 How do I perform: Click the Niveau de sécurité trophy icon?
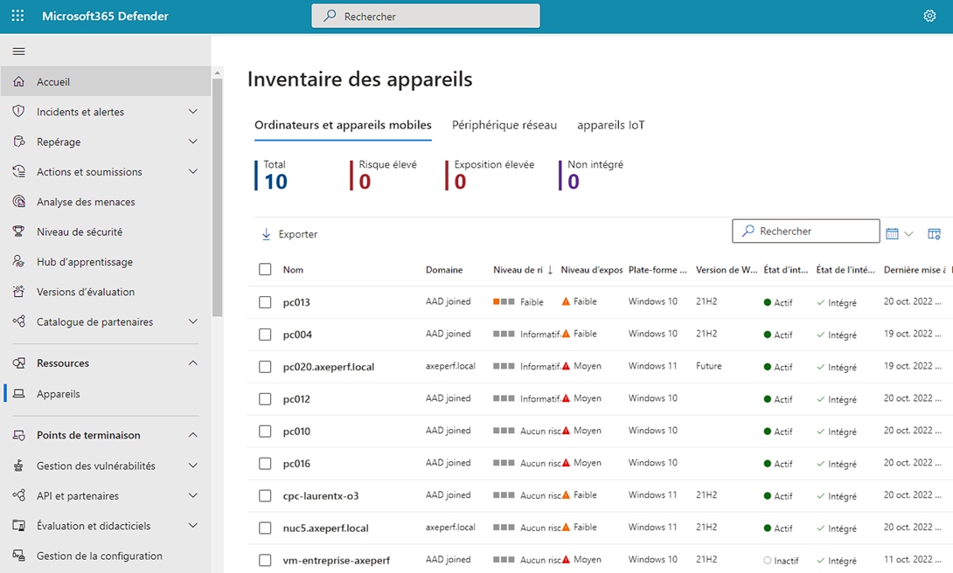pyautogui.click(x=18, y=232)
